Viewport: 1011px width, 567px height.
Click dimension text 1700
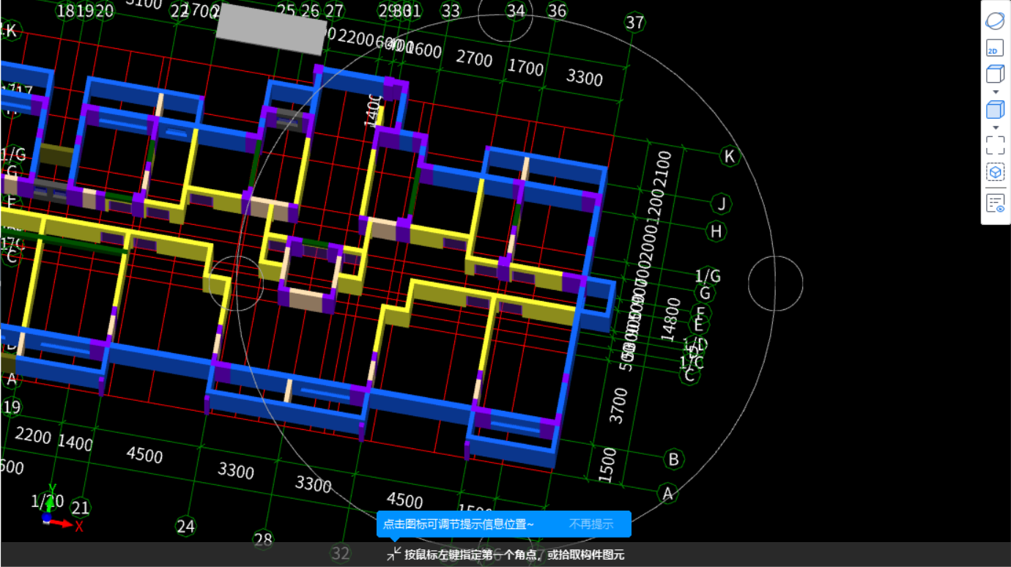pyautogui.click(x=526, y=68)
